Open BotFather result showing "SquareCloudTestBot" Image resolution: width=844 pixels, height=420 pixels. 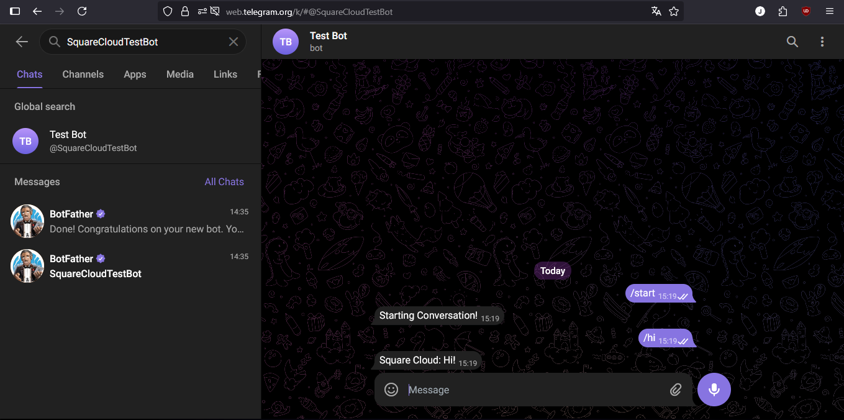tap(130, 266)
